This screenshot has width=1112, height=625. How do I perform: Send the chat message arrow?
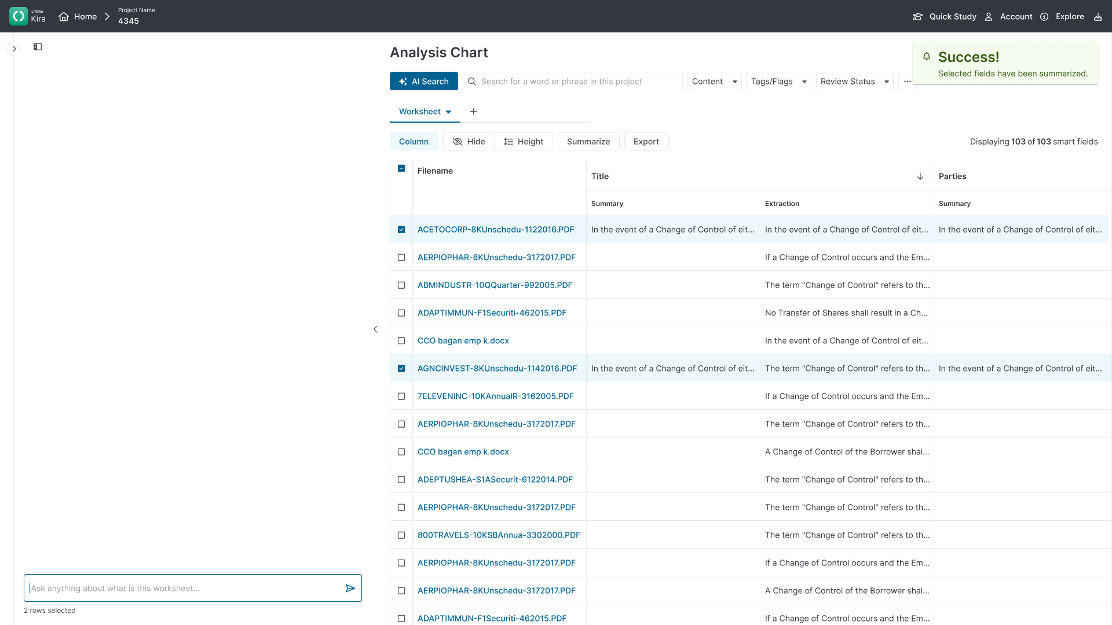pos(350,588)
